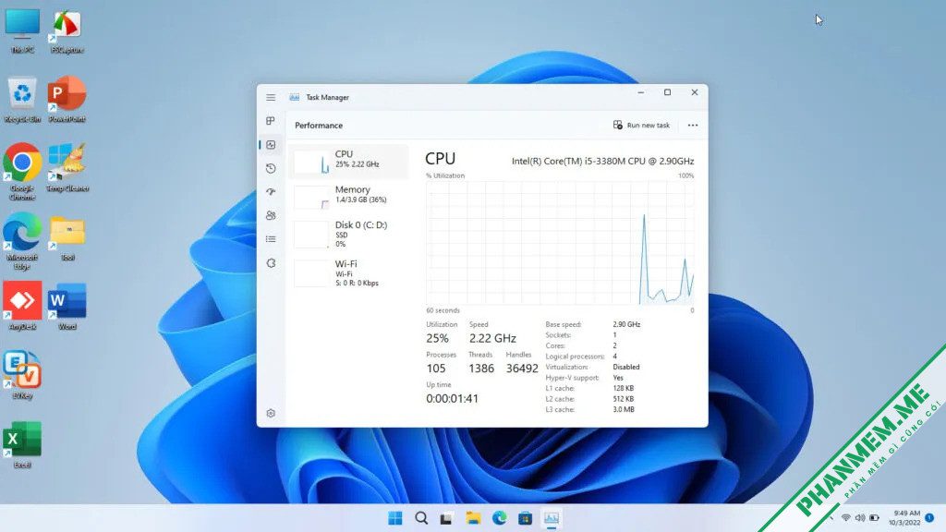Click the Virtualization Disabled value
The width and height of the screenshot is (946, 532).
(626, 367)
